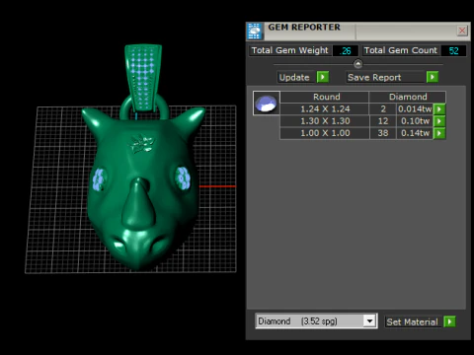Close the Gem Reporter panel
The width and height of the screenshot is (474, 355).
(462, 31)
